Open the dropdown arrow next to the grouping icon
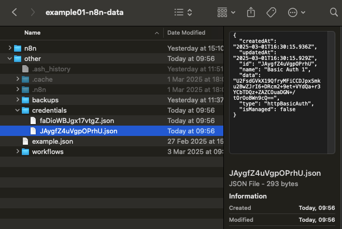Viewport: 342px width, 229px height. (x=233, y=12)
